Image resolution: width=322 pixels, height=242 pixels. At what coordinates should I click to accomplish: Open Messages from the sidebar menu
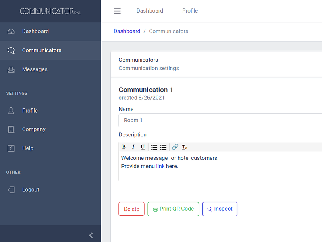pos(50,69)
